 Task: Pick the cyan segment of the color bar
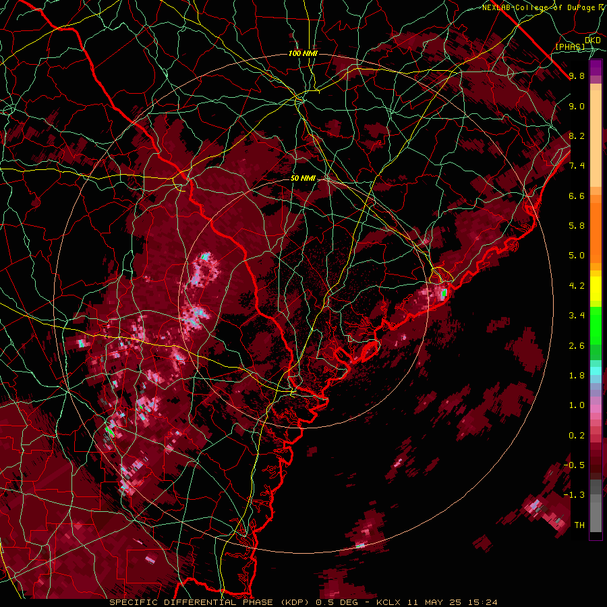[x=596, y=371]
